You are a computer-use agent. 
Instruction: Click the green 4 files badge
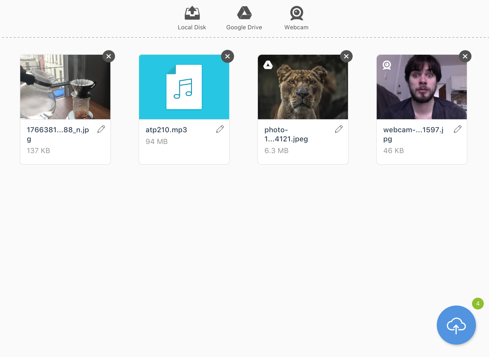pyautogui.click(x=478, y=304)
